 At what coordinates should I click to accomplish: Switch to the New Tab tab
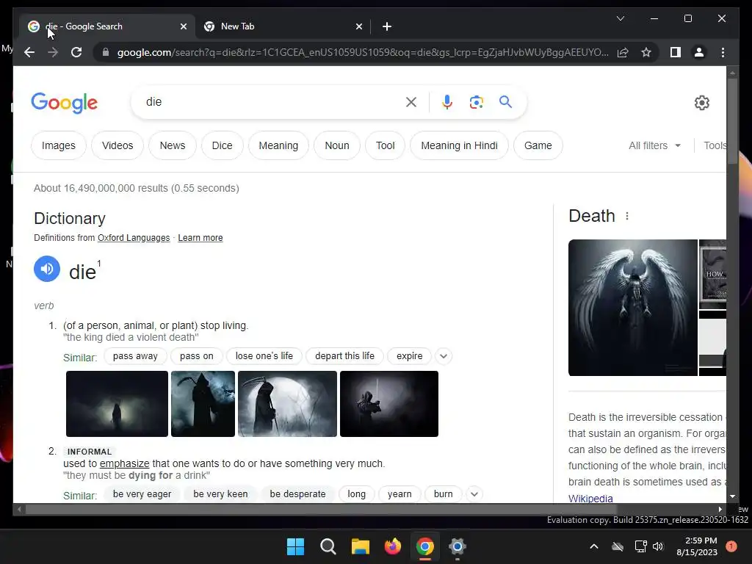(x=283, y=26)
